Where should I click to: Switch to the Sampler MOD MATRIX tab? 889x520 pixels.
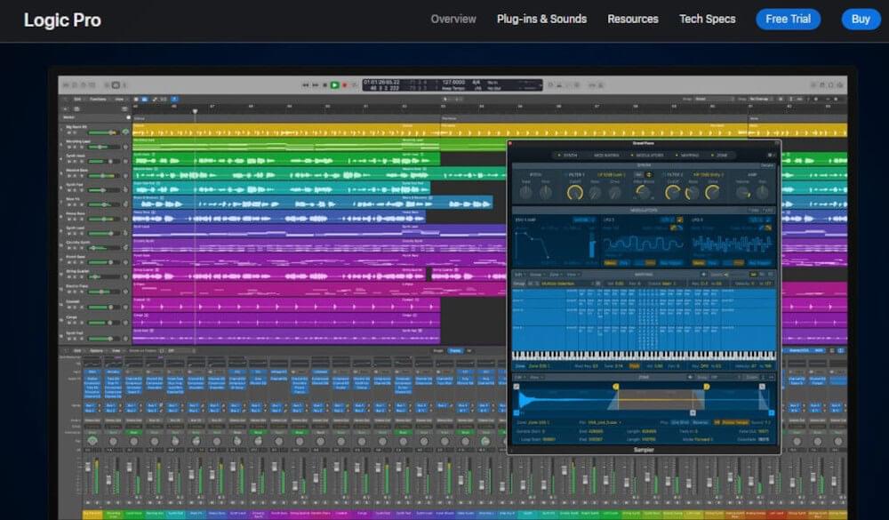(606, 155)
